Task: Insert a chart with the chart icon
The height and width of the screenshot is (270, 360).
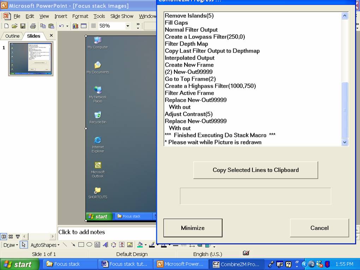Action: pos(75,26)
